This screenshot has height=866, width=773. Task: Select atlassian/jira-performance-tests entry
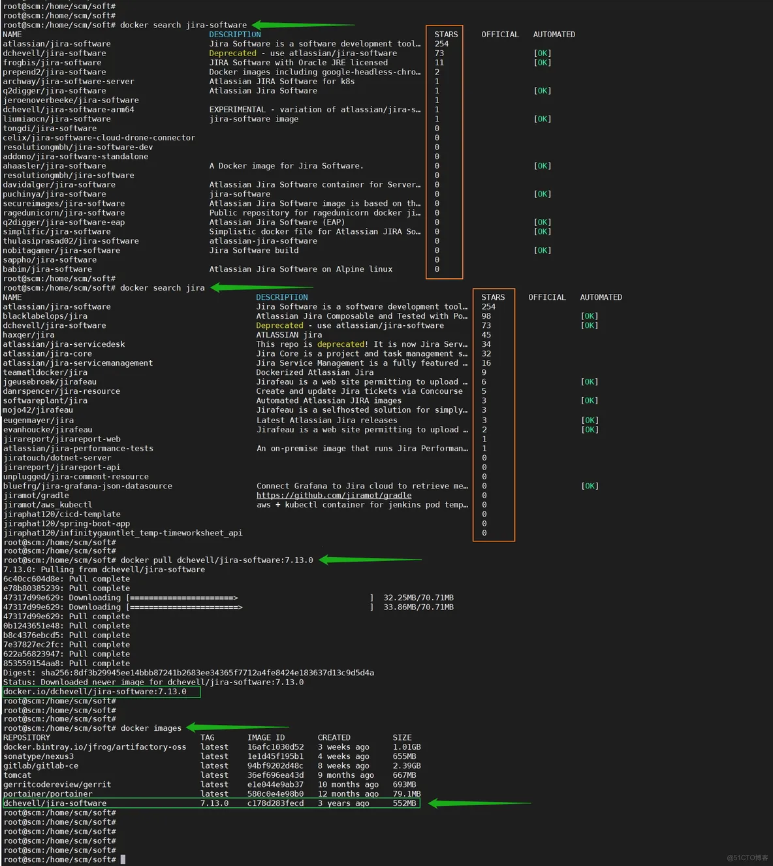click(x=78, y=449)
